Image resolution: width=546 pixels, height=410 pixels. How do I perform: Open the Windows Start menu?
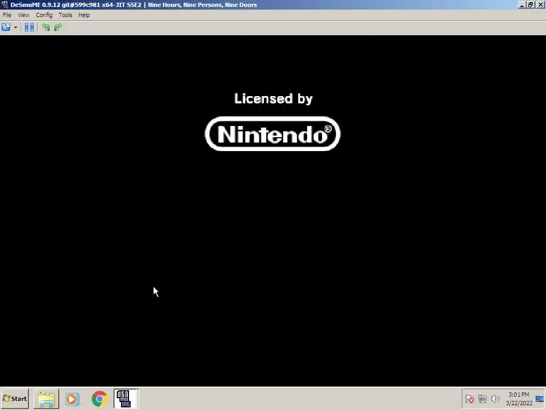pyautogui.click(x=14, y=398)
